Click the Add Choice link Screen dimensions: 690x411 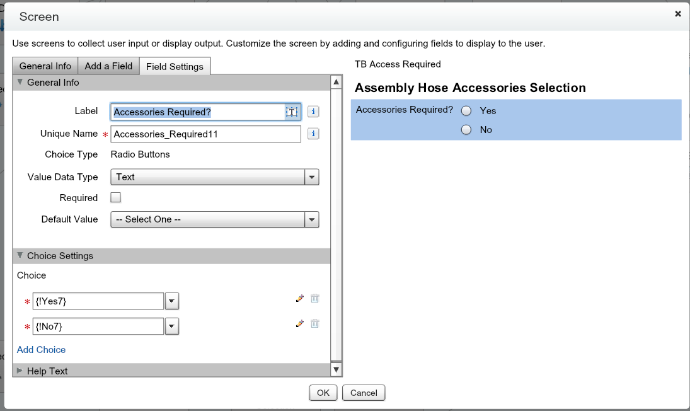pyautogui.click(x=42, y=350)
